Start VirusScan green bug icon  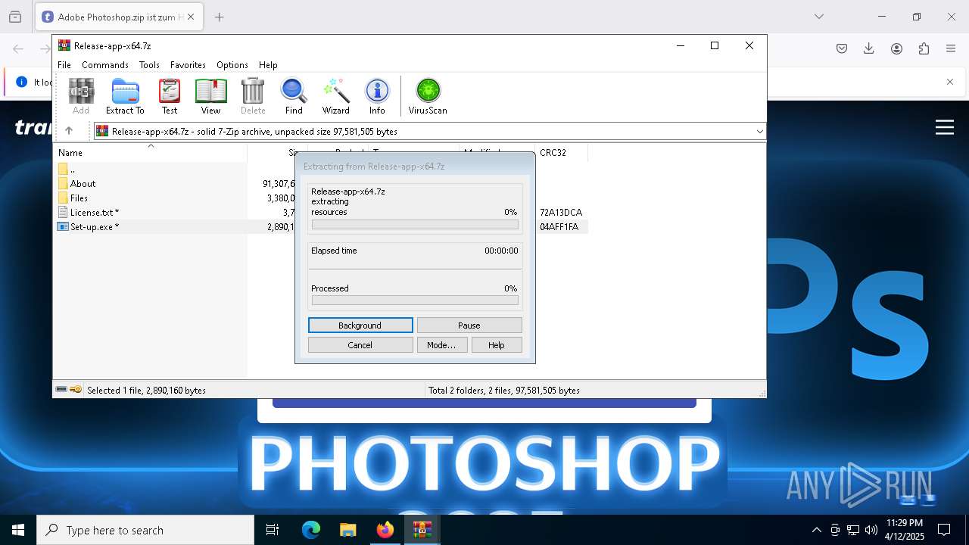click(428, 95)
